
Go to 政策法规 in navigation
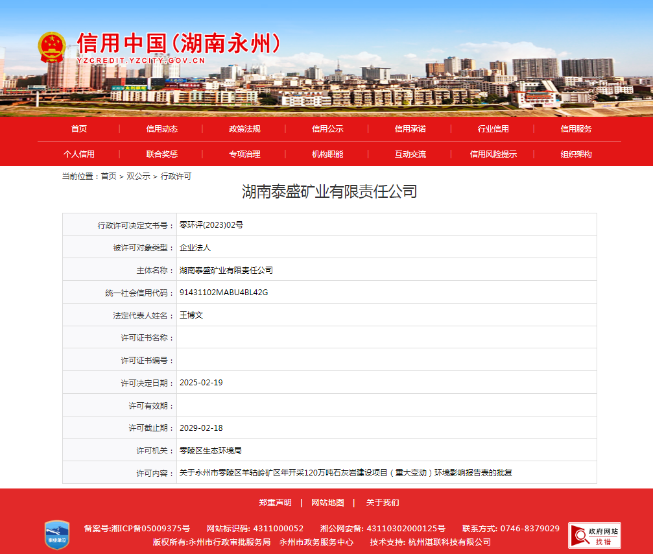(x=244, y=128)
